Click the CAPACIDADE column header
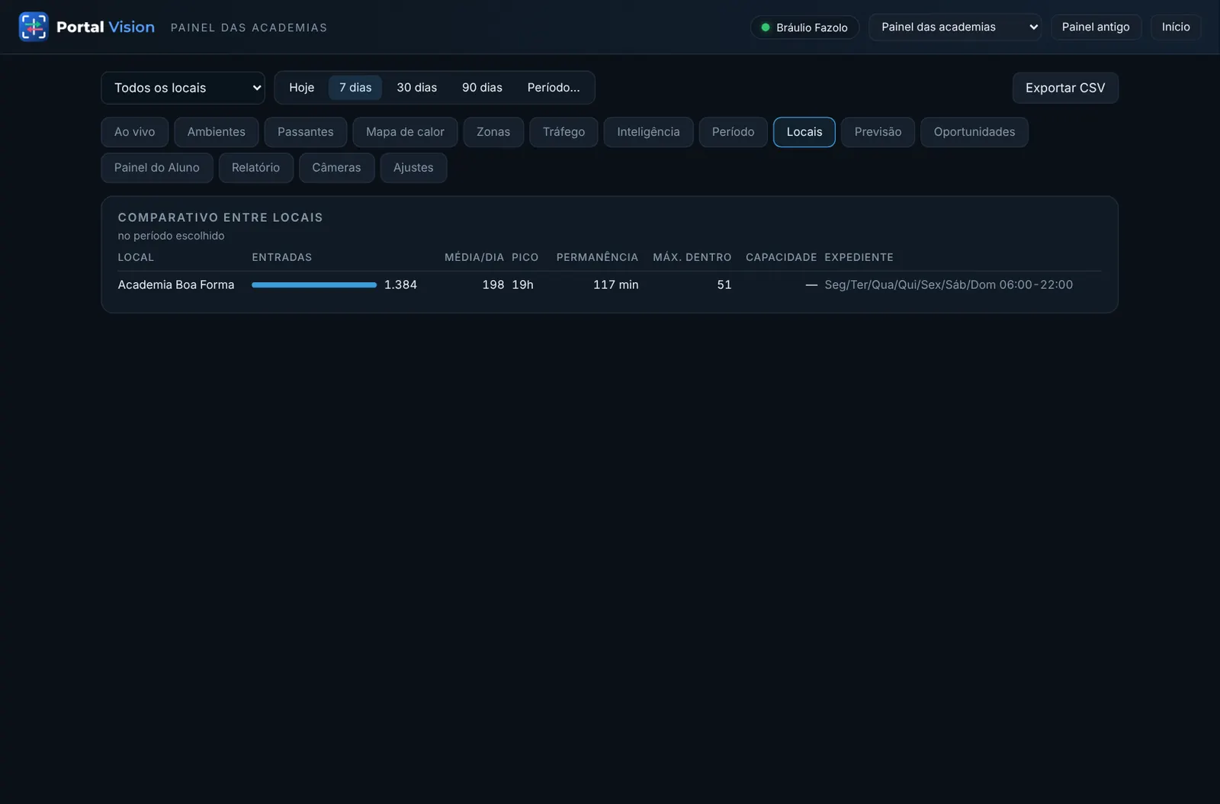Image resolution: width=1220 pixels, height=804 pixels. click(x=781, y=257)
